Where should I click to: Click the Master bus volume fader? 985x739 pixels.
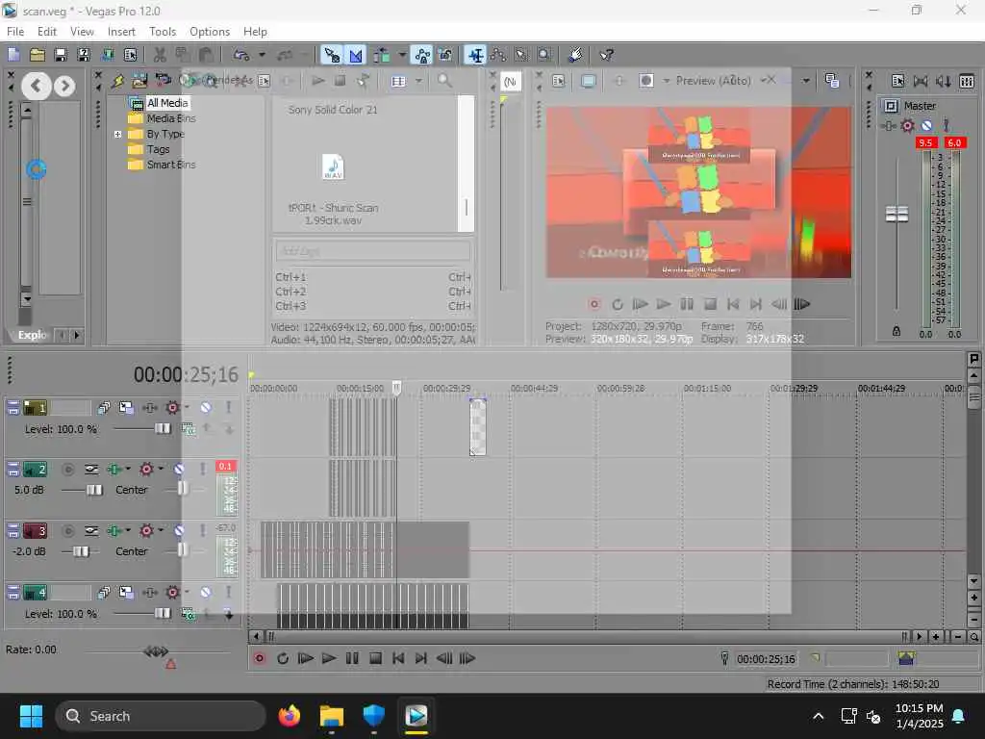click(x=897, y=215)
